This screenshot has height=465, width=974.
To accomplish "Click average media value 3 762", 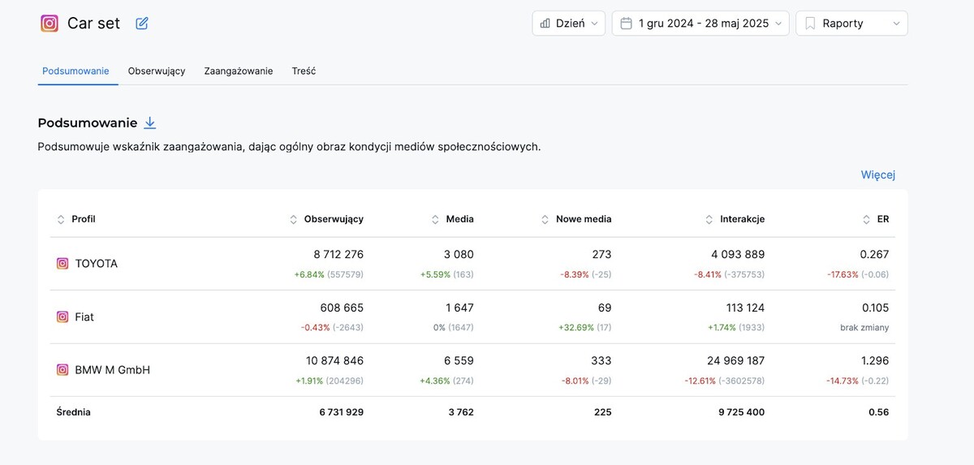I will pyautogui.click(x=459, y=412).
